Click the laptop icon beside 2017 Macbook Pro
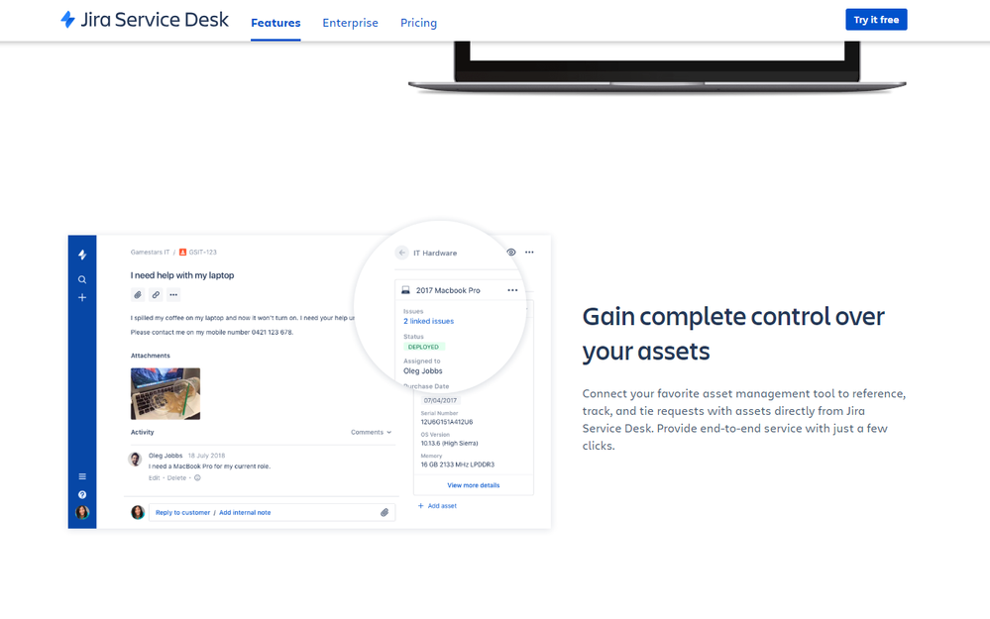This screenshot has height=619, width=990. [406, 290]
